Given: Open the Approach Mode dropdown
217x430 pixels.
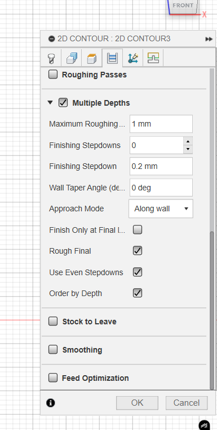Looking at the screenshot, I should [161, 209].
